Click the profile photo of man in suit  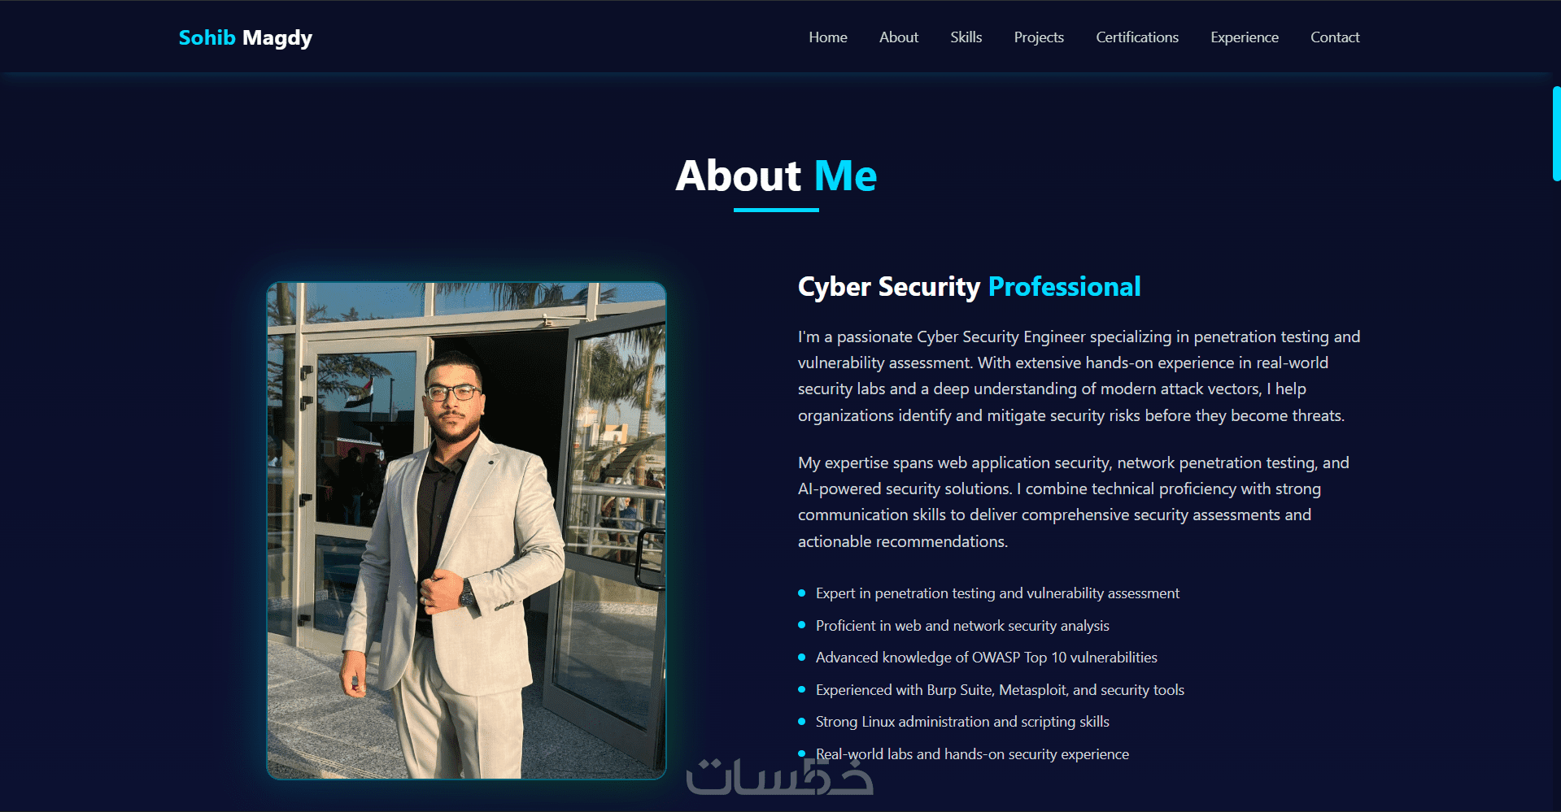[x=466, y=530]
